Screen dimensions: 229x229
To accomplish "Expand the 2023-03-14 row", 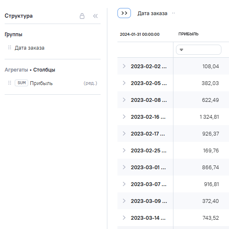I will (x=124, y=218).
